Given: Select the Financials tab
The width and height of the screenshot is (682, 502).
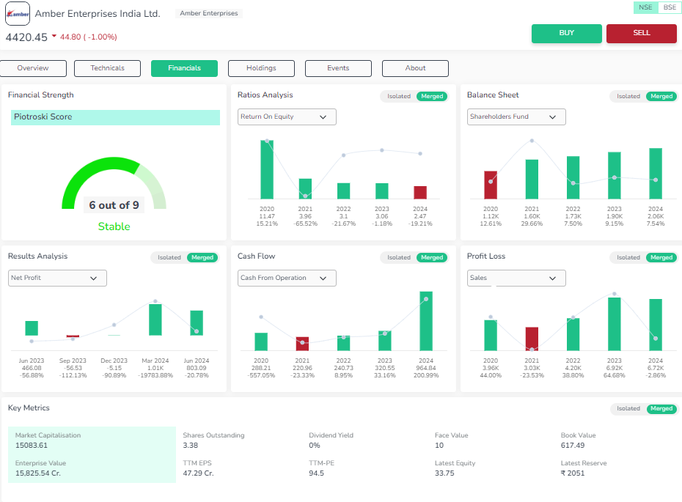Looking at the screenshot, I should coord(184,68).
